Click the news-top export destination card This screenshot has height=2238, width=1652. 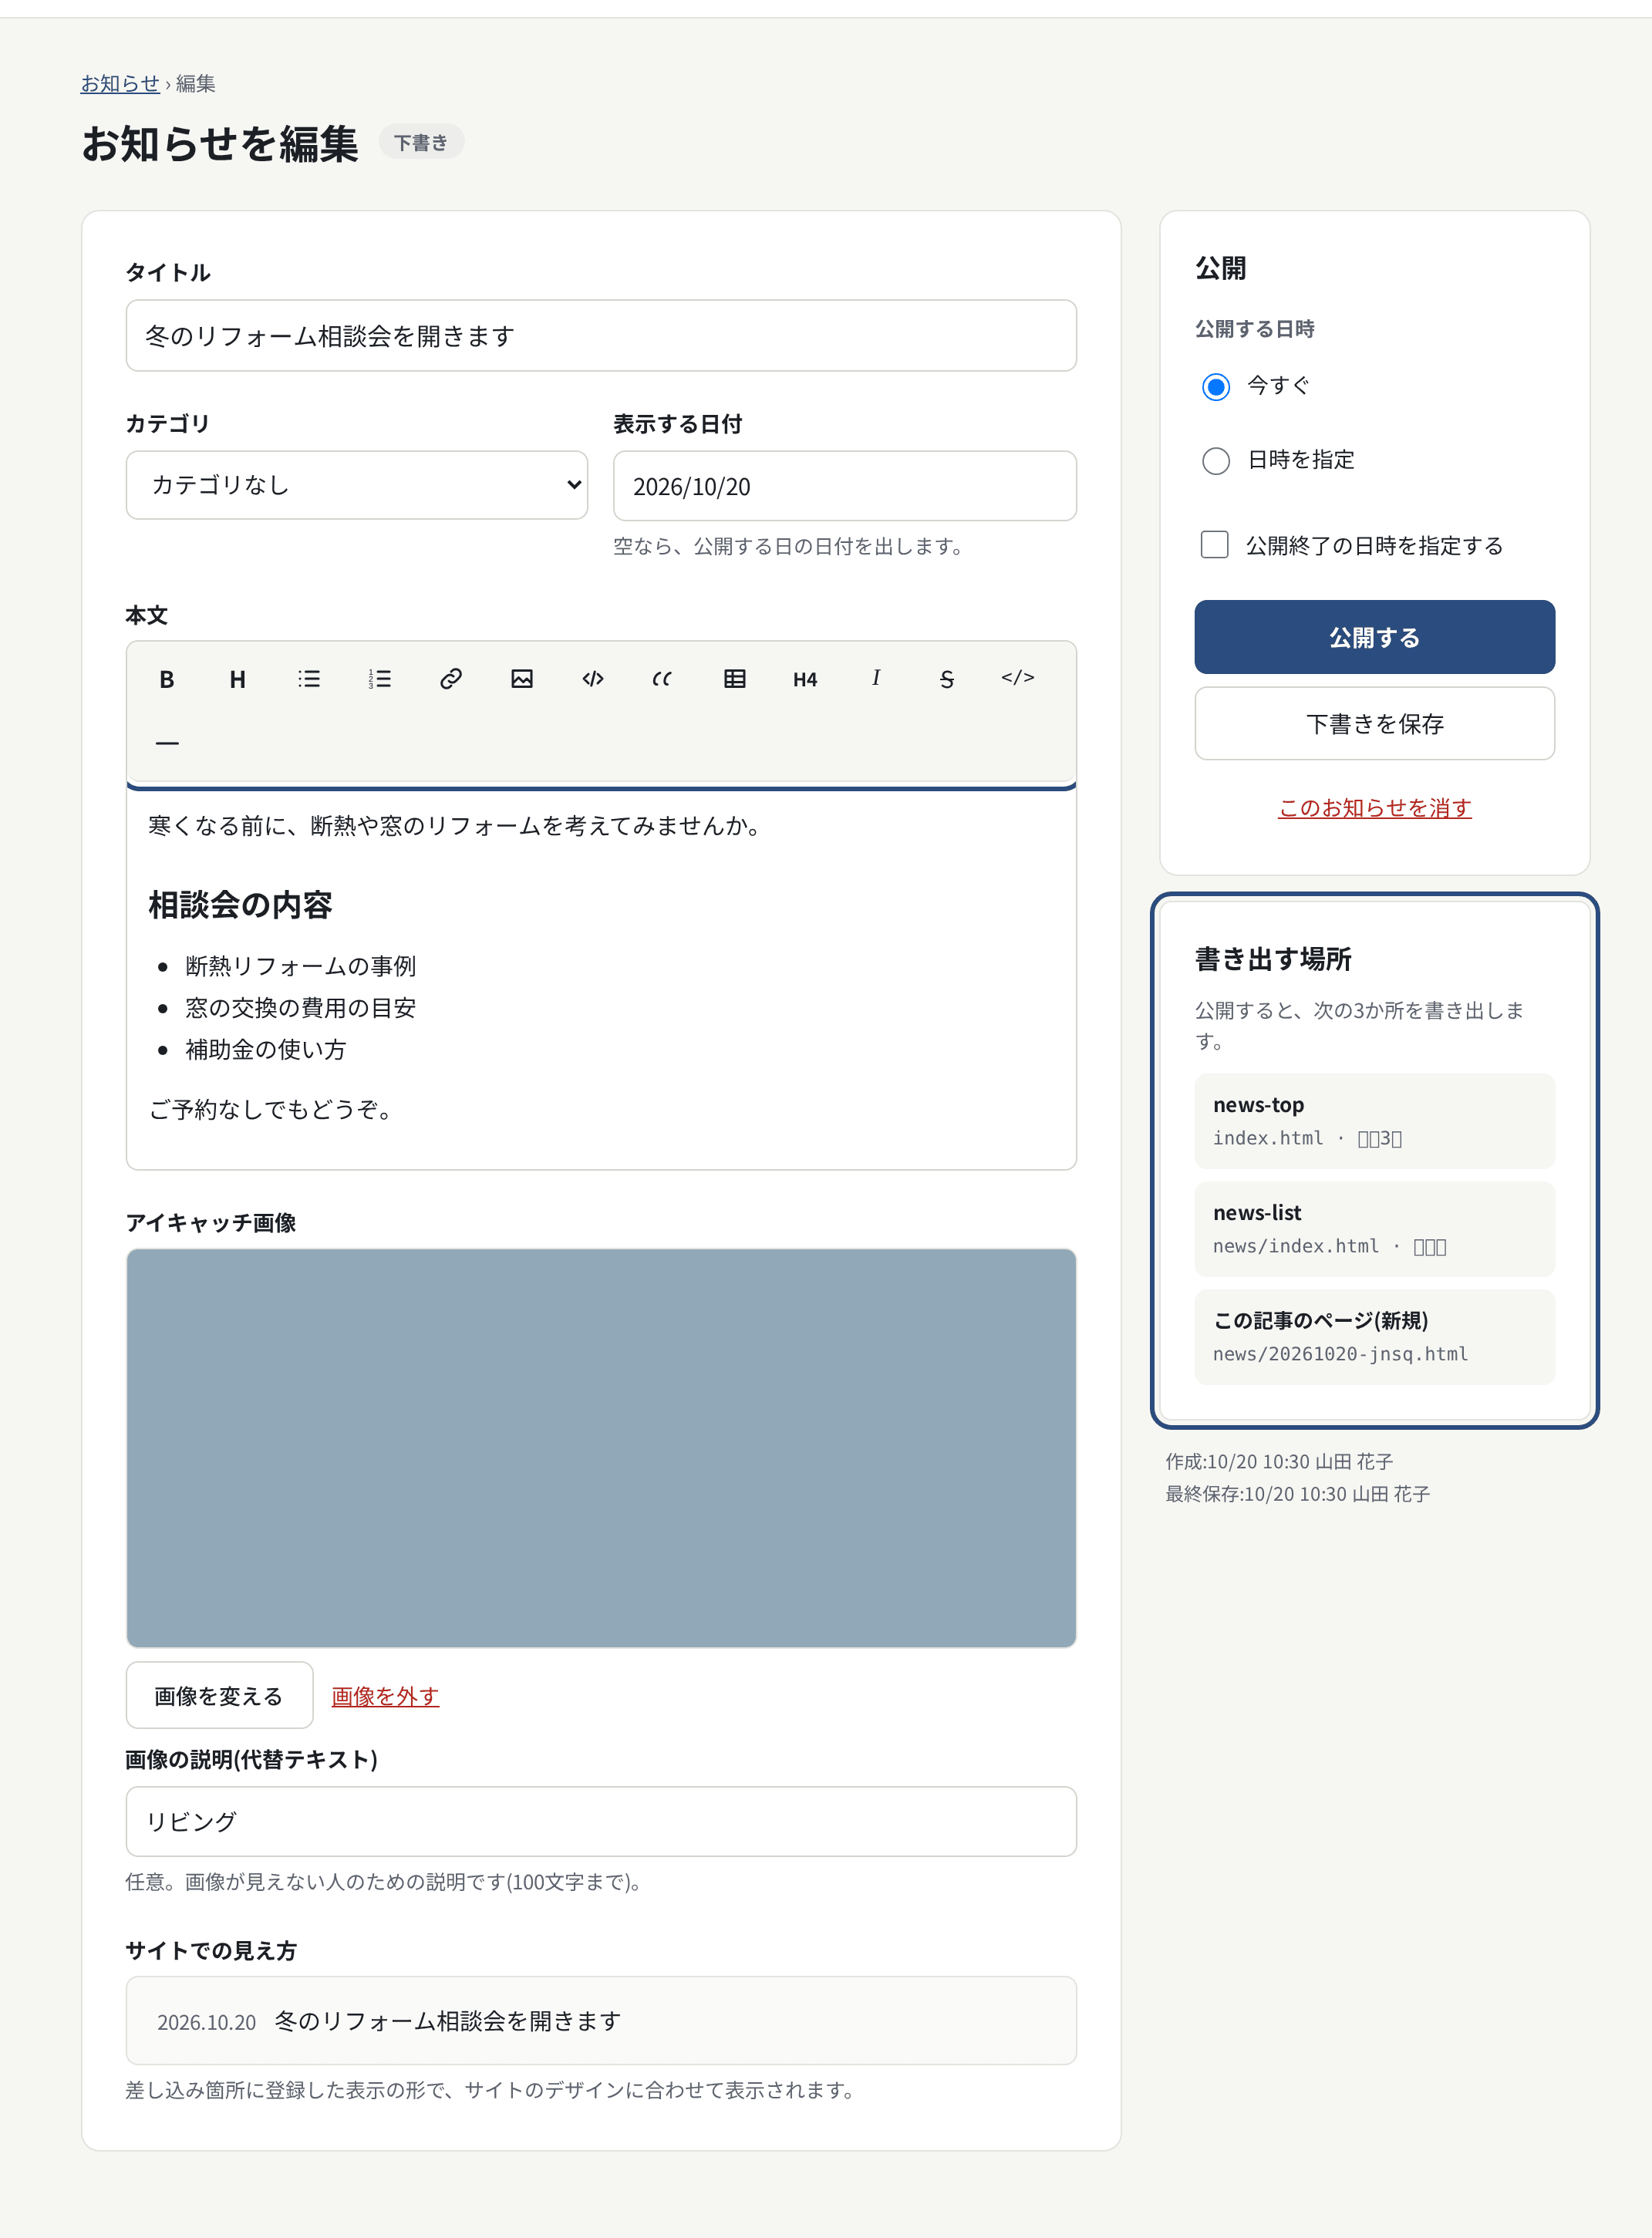tap(1374, 1121)
